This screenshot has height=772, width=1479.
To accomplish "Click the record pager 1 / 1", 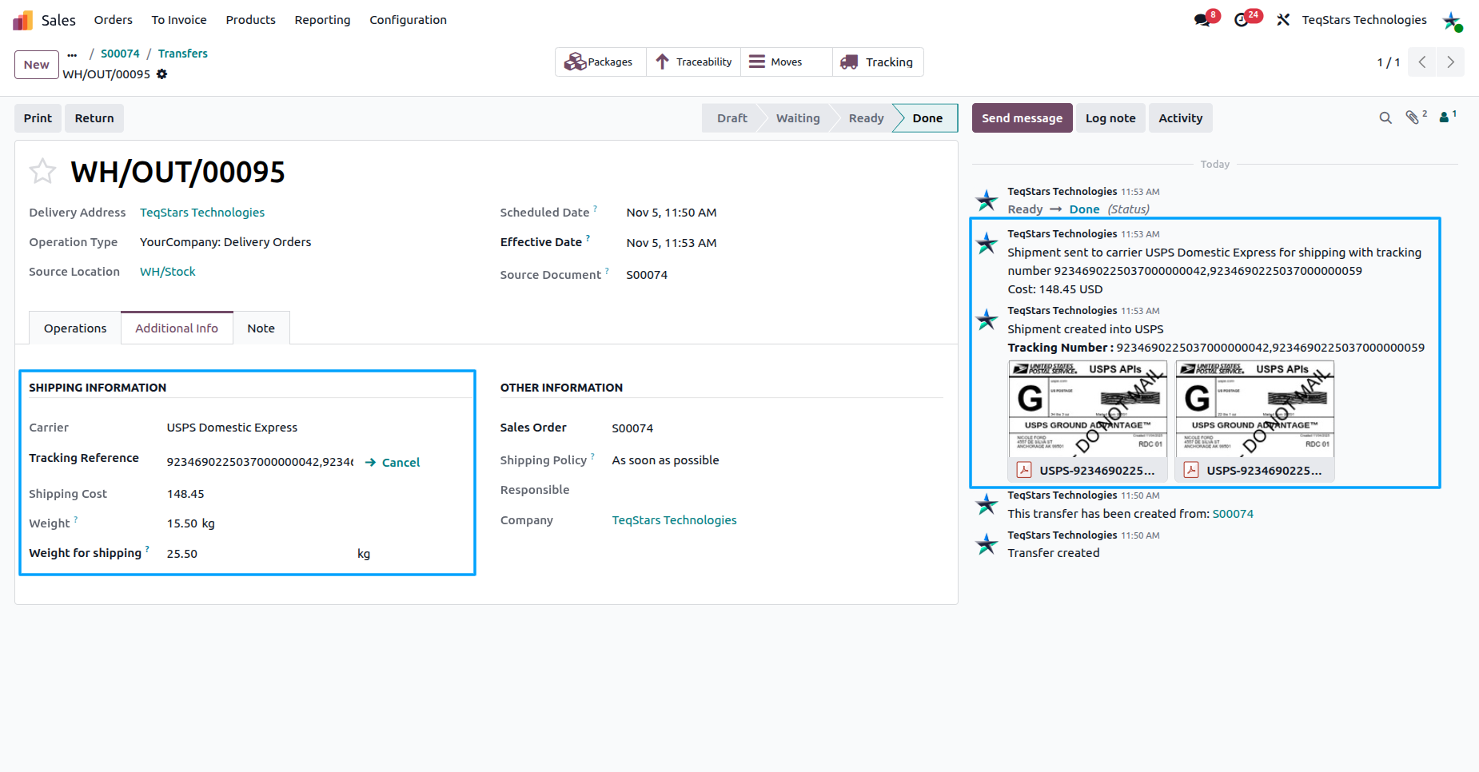I will pos(1388,62).
